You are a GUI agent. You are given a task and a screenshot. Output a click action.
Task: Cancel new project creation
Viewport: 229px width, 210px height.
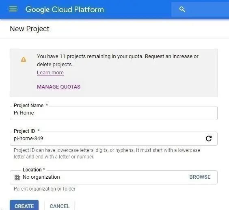[x=59, y=206]
